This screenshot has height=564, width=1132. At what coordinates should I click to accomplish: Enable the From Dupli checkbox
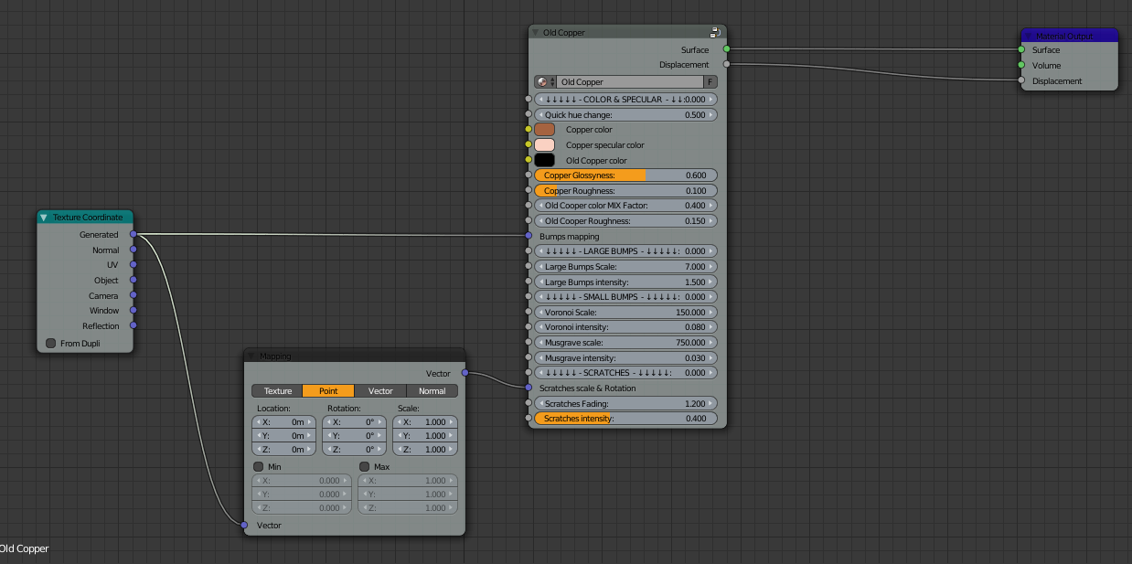[x=50, y=344]
